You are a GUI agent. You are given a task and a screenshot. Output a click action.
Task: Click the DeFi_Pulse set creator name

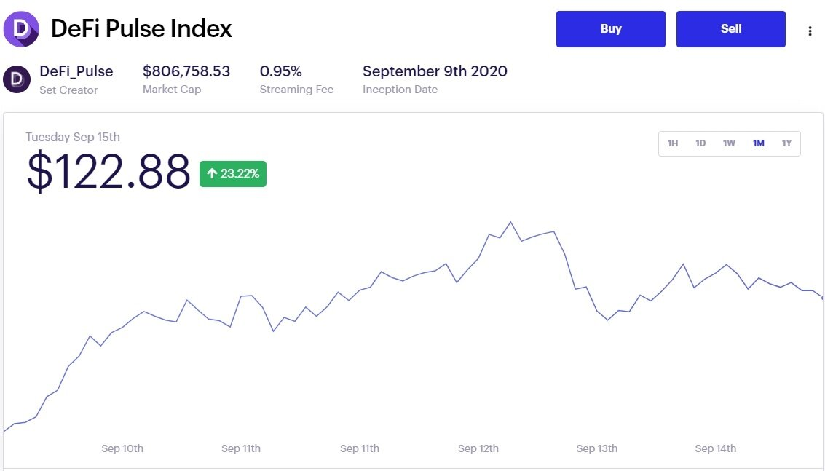(x=76, y=71)
